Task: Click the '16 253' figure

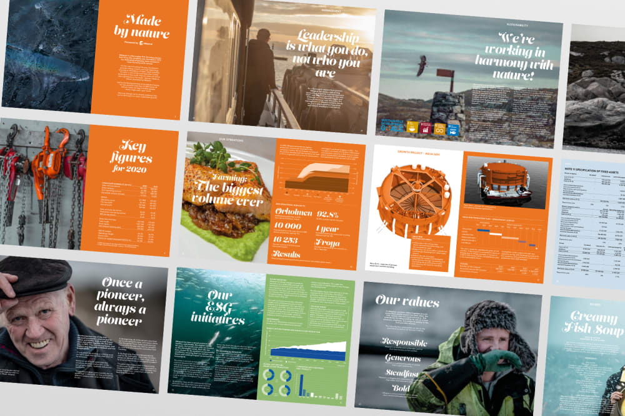Action: (x=285, y=240)
